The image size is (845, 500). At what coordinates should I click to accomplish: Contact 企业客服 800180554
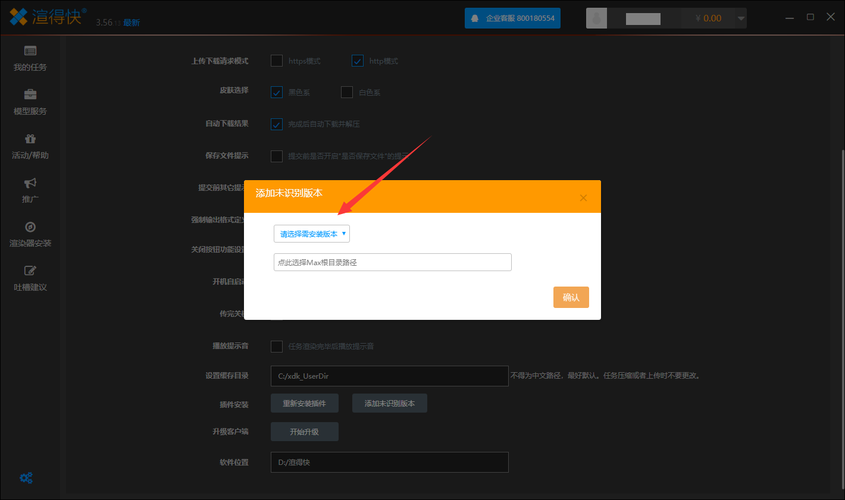pos(512,18)
